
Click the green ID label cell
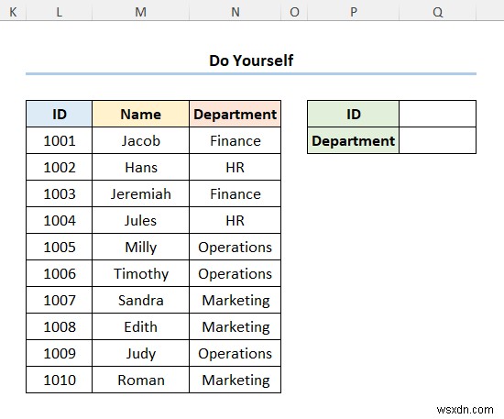tap(353, 114)
